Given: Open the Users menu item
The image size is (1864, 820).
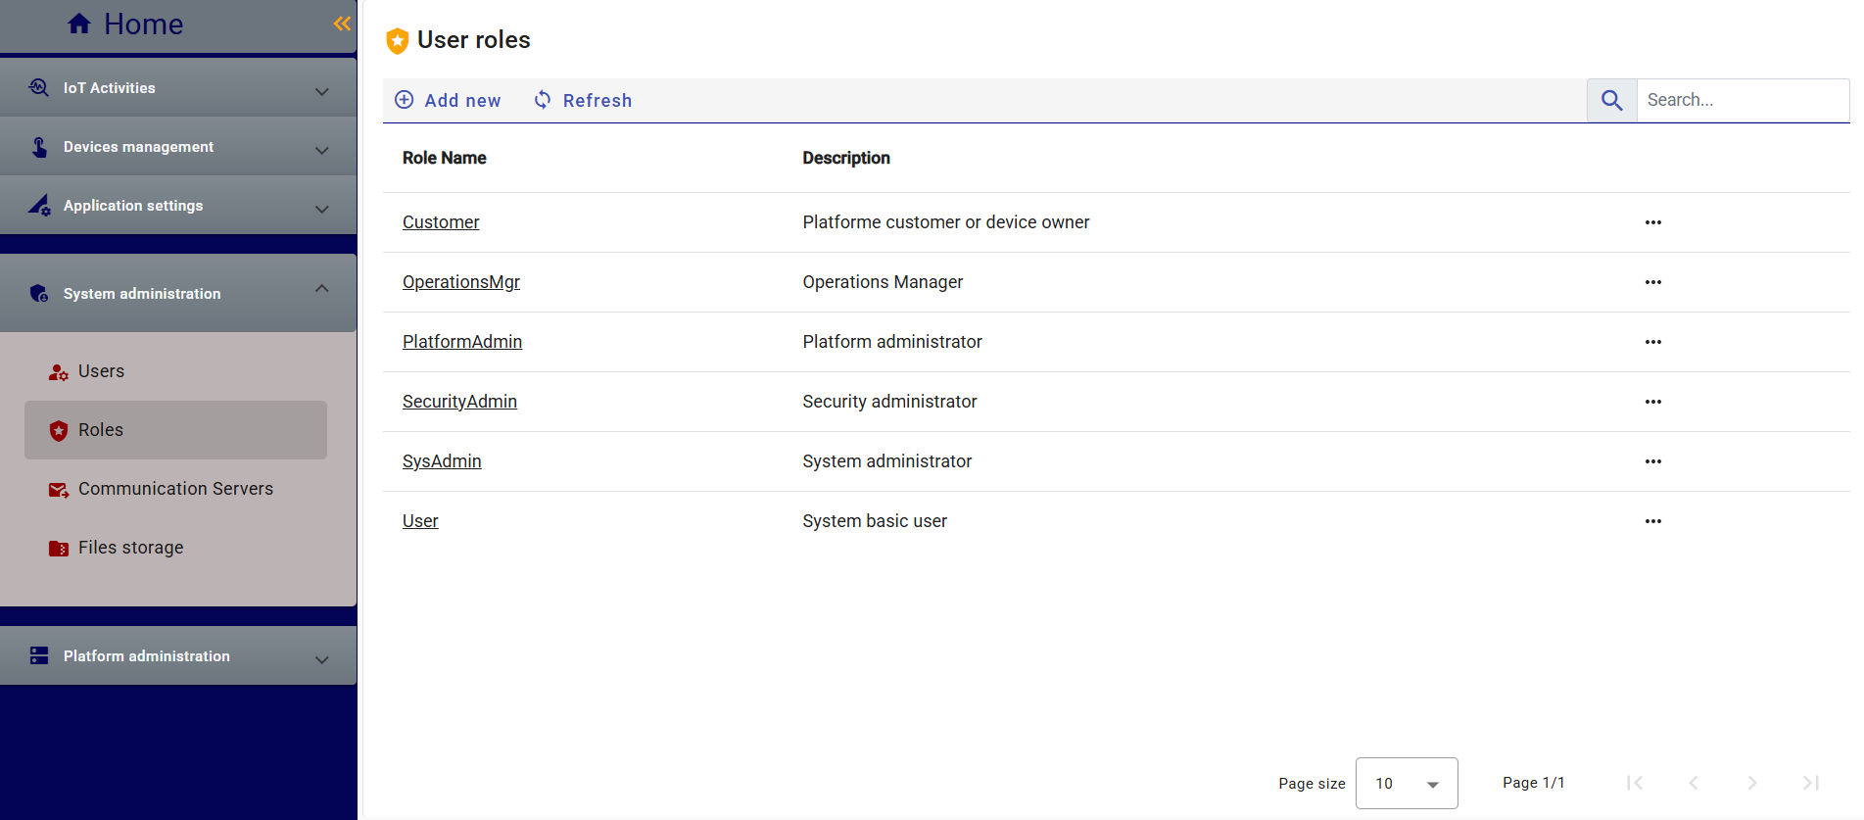Looking at the screenshot, I should (101, 371).
